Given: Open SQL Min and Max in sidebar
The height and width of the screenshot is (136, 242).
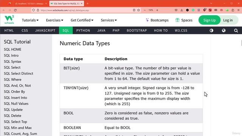Looking at the screenshot, I should (x=18, y=128).
